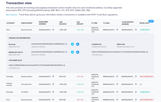Copy counterparty address in the not-compliant Hack row
The height and width of the screenshot is (102, 161).
click(x=136, y=100)
